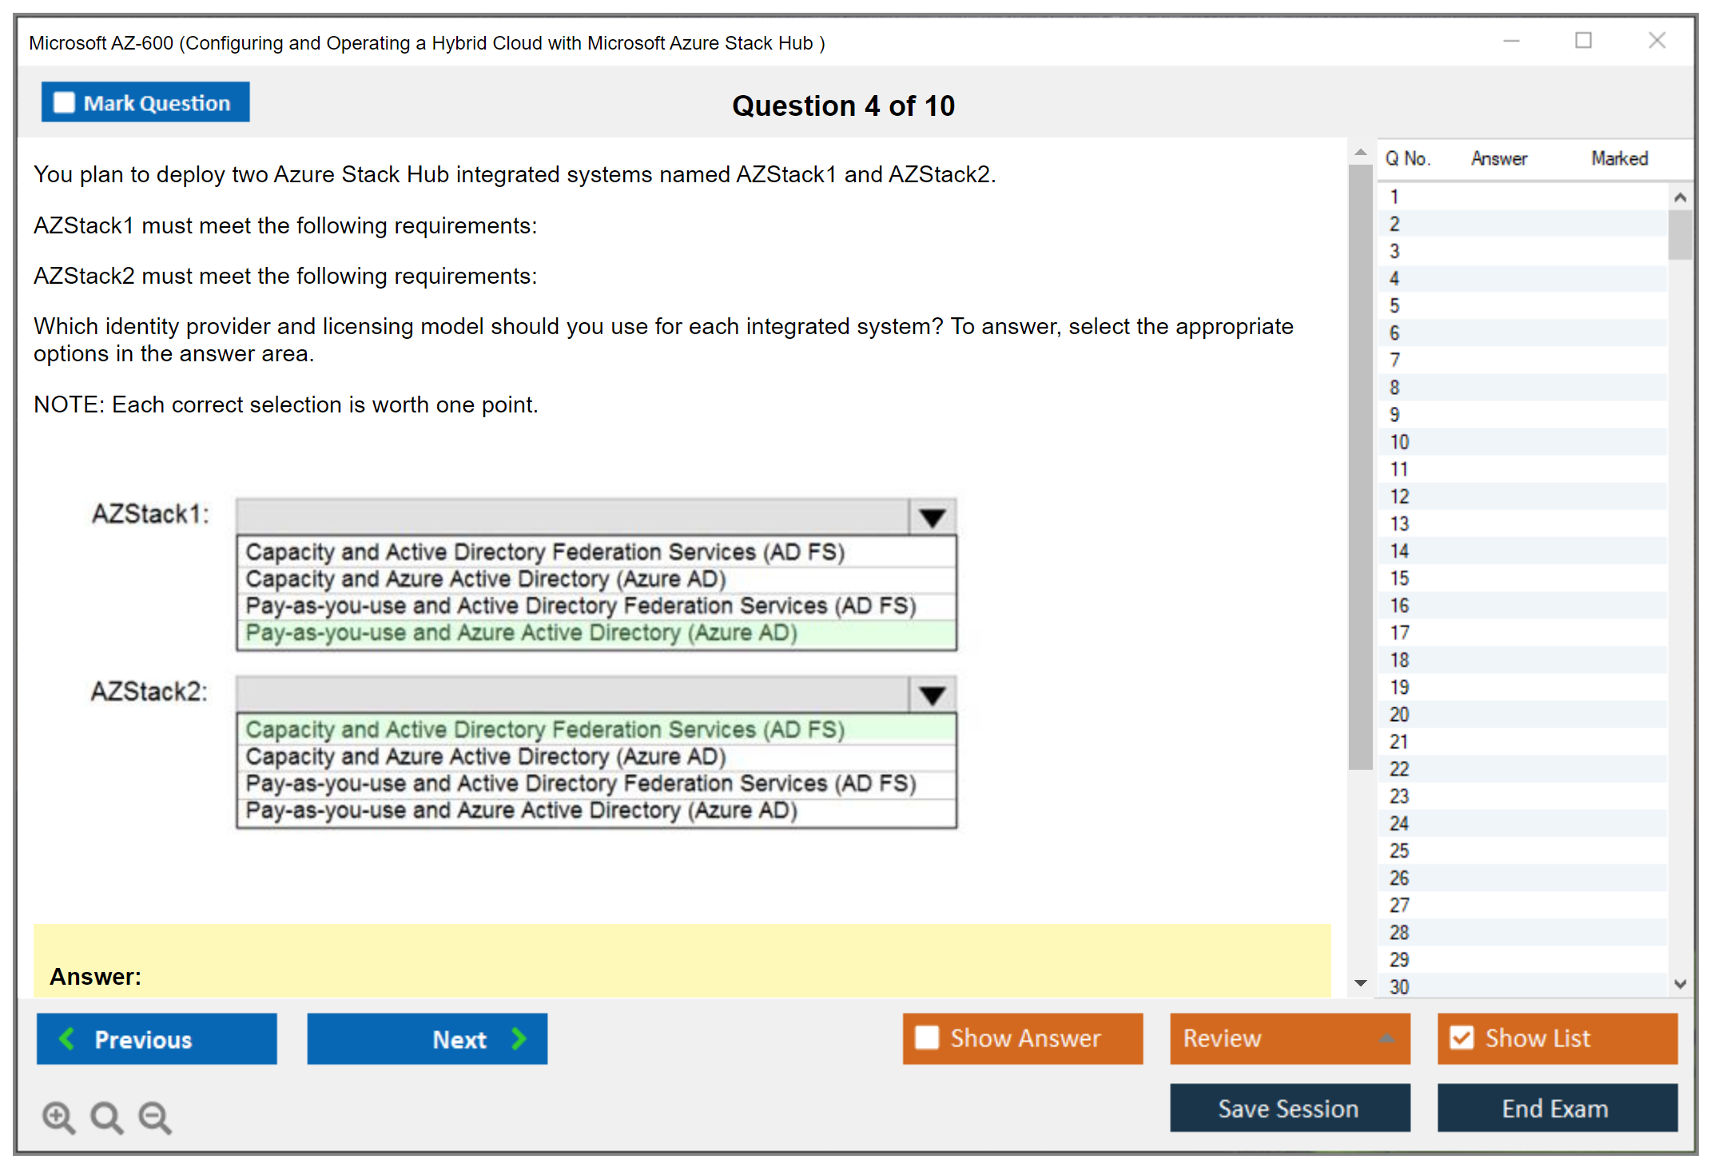Screen dimensions: 1718x1175
Task: Click the End Exam button
Action: click(1556, 1108)
